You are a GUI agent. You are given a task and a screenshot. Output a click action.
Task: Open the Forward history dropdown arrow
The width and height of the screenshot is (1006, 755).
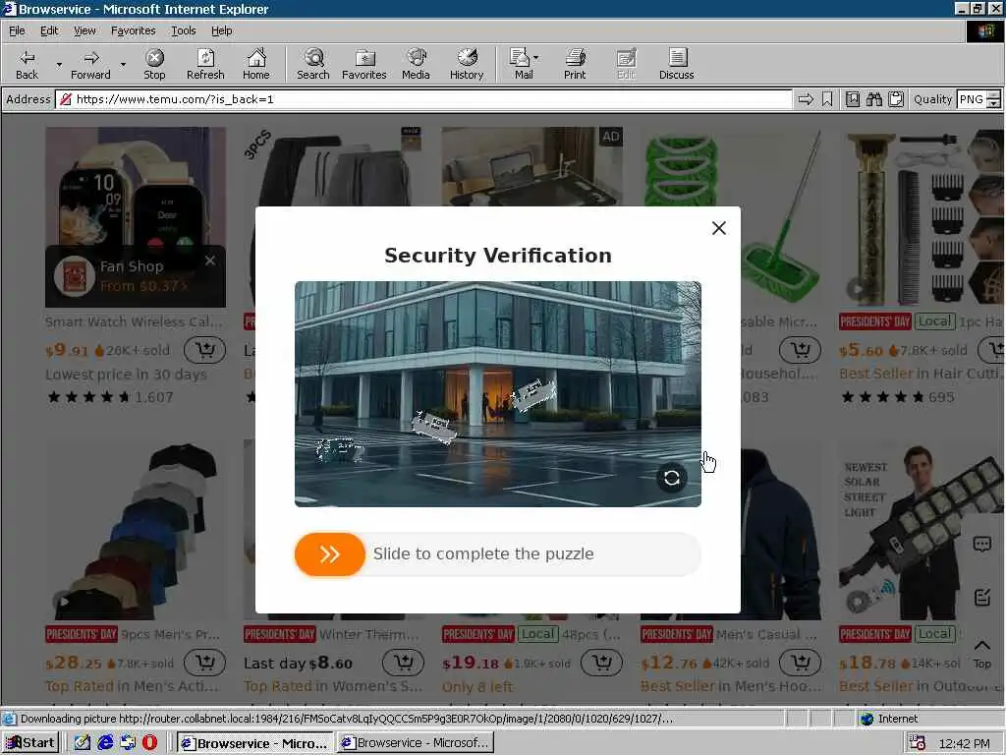[123, 64]
